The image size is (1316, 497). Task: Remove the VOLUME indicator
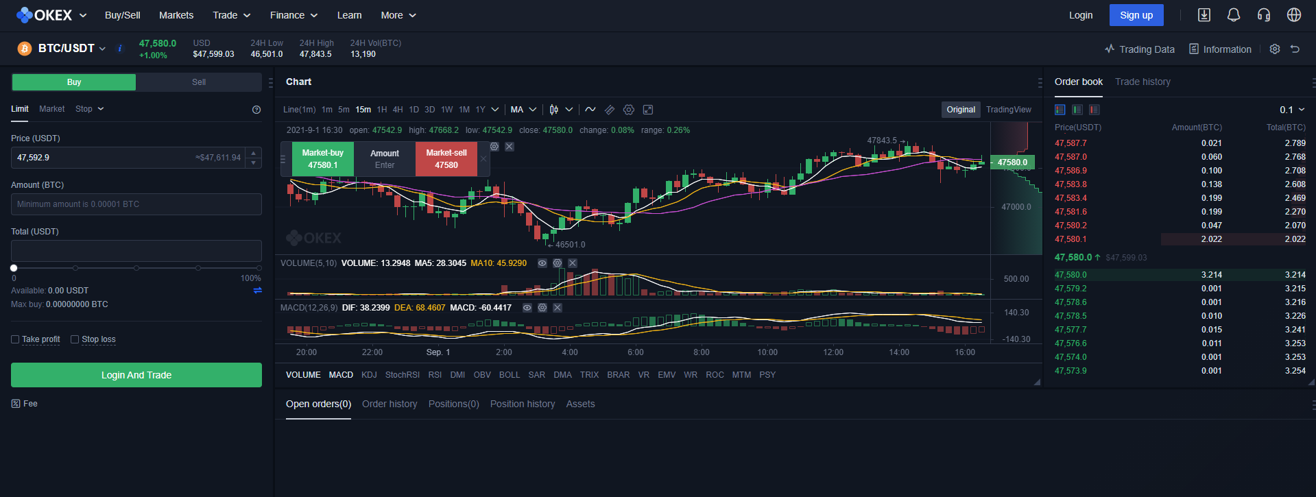point(573,263)
